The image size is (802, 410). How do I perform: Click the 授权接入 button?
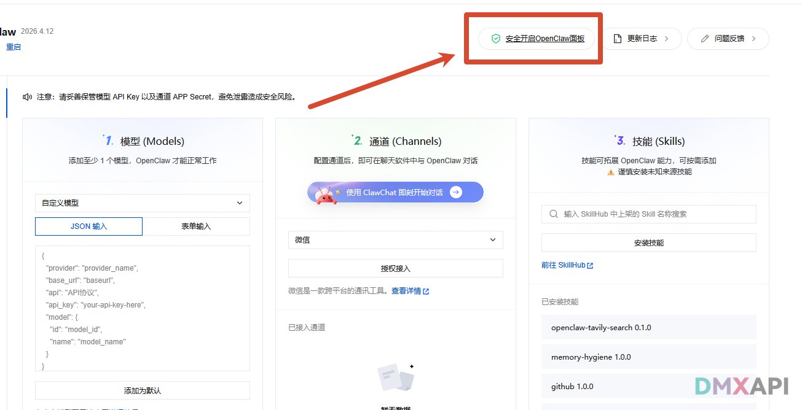(x=395, y=268)
